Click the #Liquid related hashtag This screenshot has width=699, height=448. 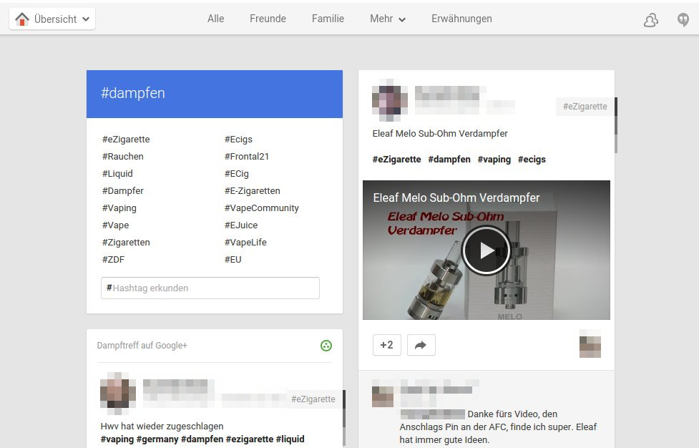point(117,174)
